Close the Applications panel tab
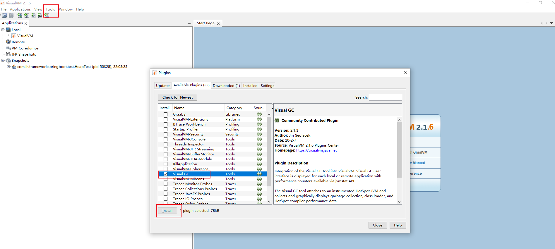 (x=26, y=23)
